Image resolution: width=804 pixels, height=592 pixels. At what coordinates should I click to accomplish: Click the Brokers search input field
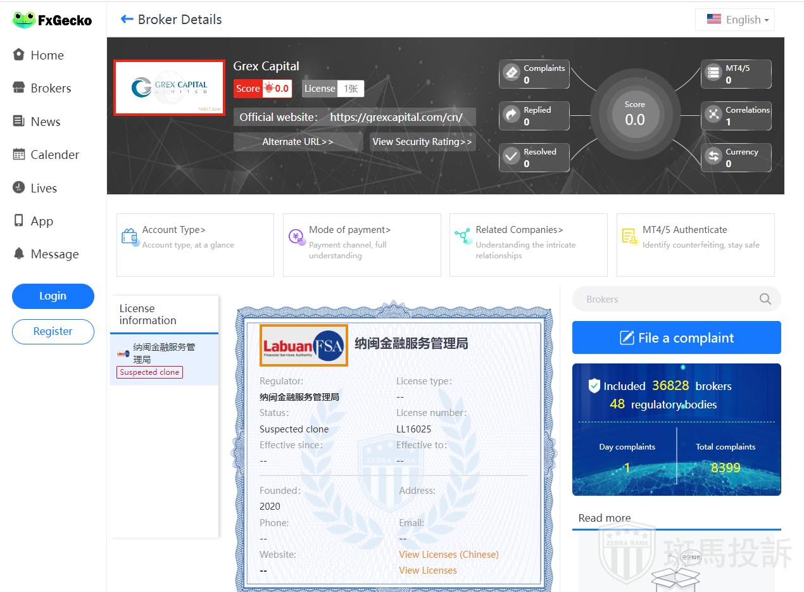point(665,299)
